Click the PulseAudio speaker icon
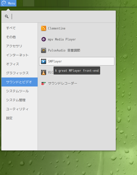This screenshot has width=137, height=175. point(44,50)
